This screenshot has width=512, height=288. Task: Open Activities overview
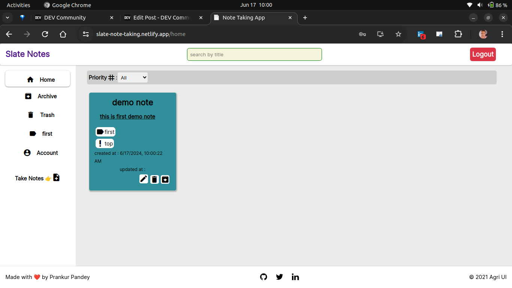pos(18,5)
